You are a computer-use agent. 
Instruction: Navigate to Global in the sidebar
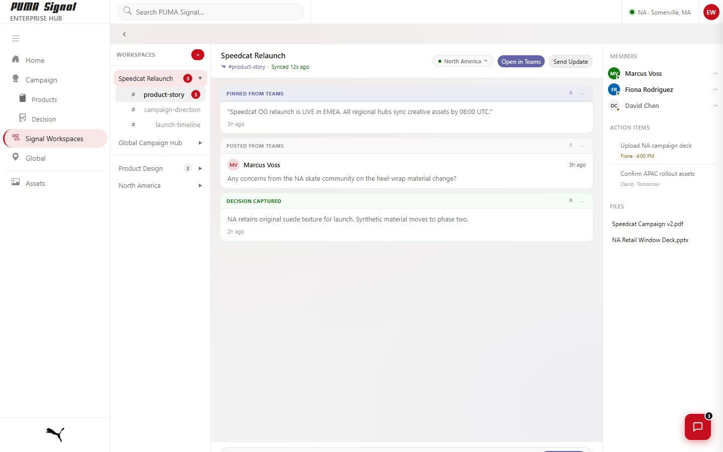(x=55, y=158)
